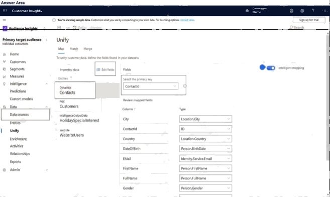Image resolution: width=330 pixels, height=197 pixels.
Task: Click the Edit fields button
Action: click(105, 69)
